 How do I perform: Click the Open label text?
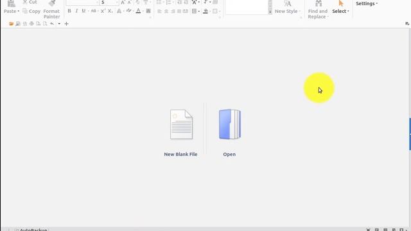tap(229, 154)
